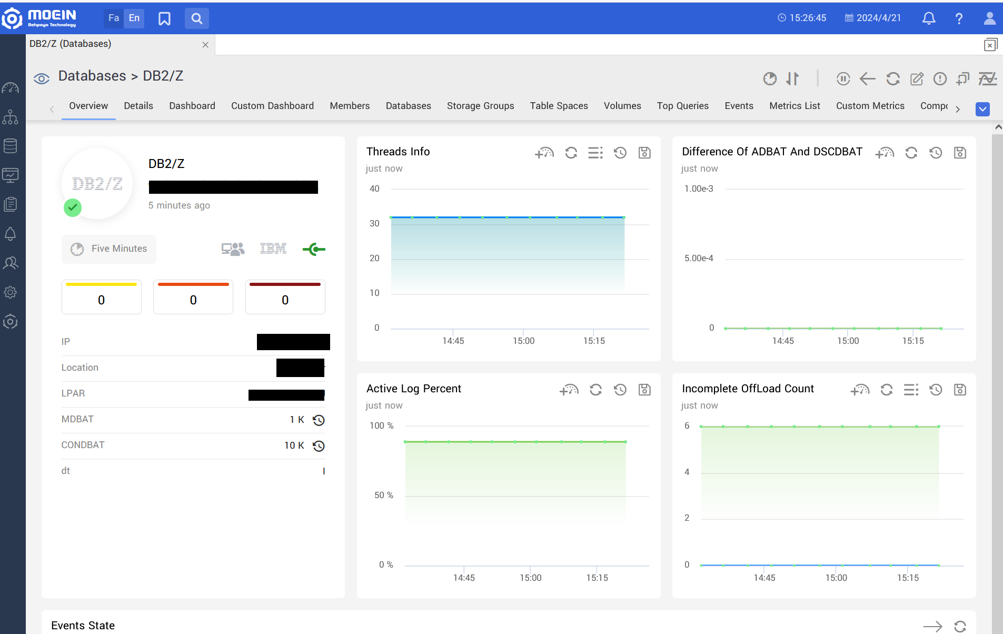Screen dimensions: 1003x634
Task: Open the user profile icon
Action: tap(990, 18)
